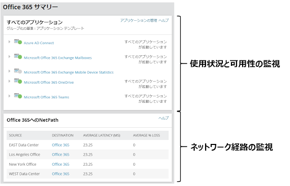Viewport: 290px width, 186px height.
Task: Click the status text beside Azure AD Connect
Action: click(146, 45)
